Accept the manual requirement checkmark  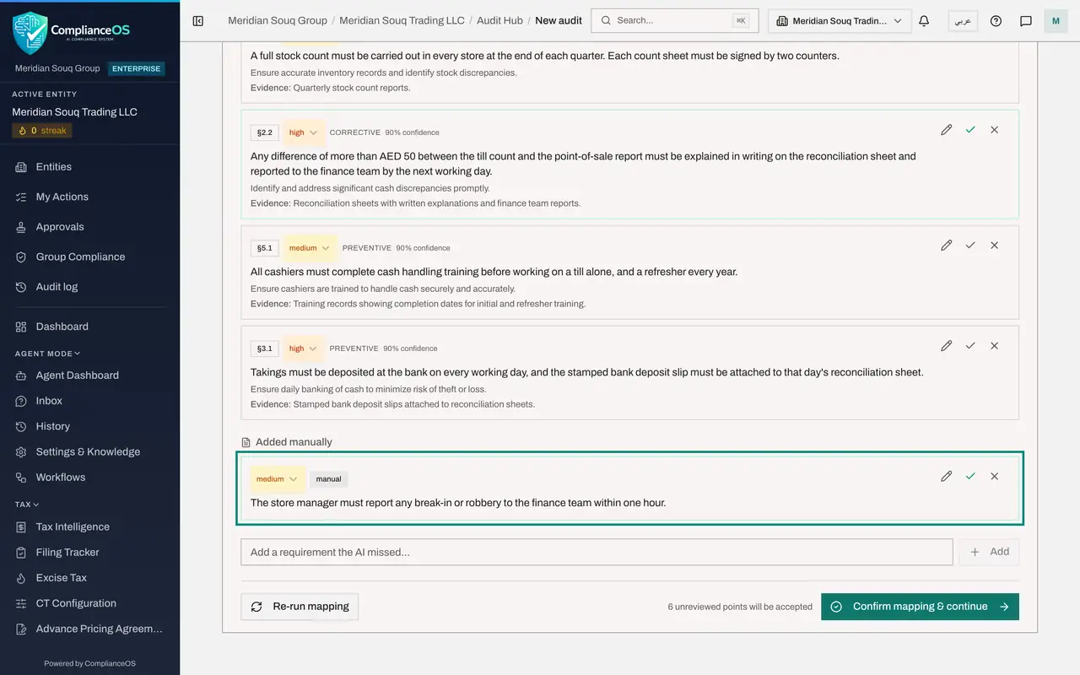click(970, 477)
